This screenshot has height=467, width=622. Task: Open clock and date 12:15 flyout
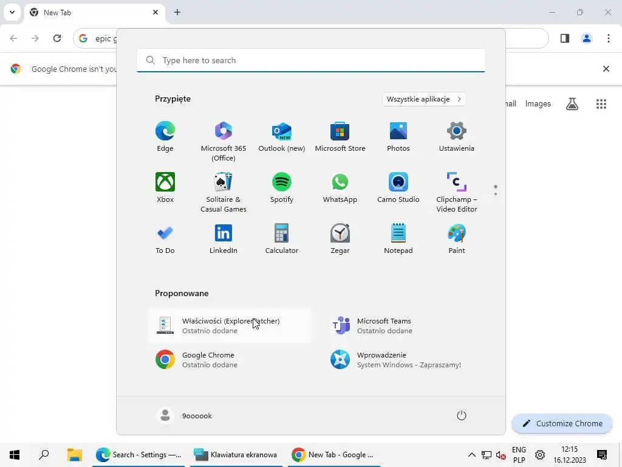(570, 455)
